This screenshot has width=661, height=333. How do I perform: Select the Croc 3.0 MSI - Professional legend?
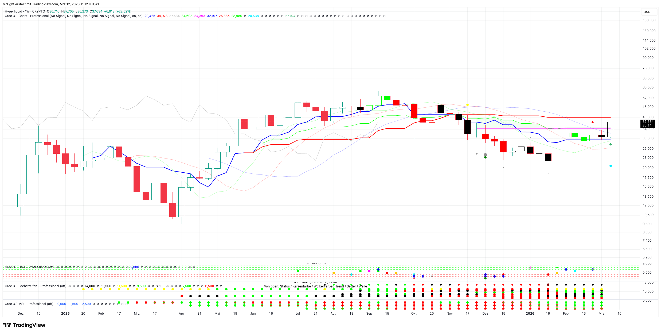29,304
